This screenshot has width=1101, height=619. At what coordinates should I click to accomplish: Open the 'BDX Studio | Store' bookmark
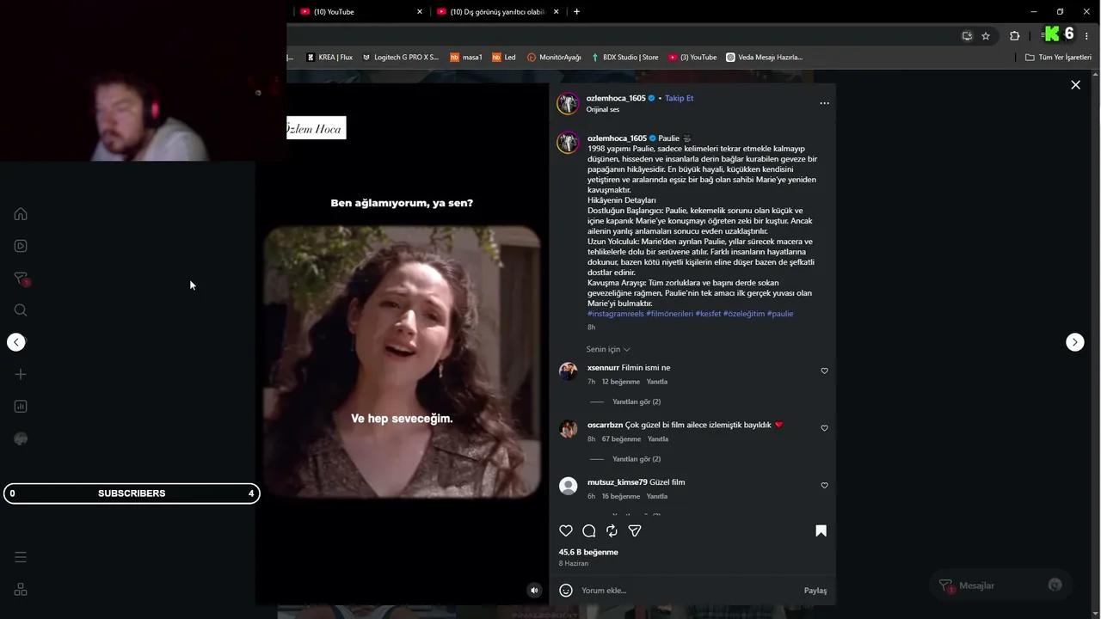click(624, 58)
